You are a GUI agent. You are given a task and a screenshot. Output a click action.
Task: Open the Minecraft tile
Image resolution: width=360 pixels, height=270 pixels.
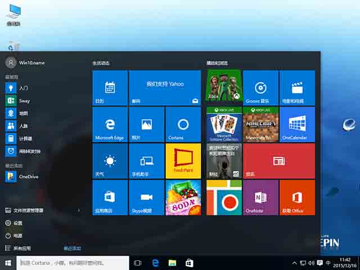pyautogui.click(x=260, y=124)
